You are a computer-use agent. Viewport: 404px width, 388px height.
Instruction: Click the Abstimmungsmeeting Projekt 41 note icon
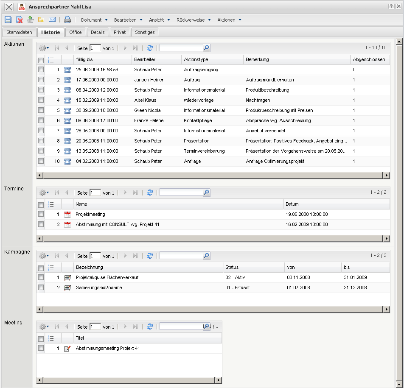[67, 349]
